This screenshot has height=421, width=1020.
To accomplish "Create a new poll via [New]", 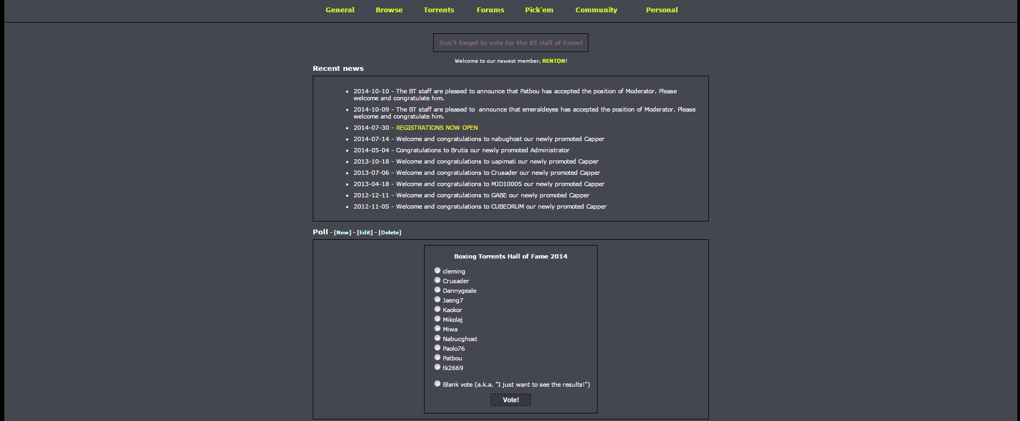I will (342, 233).
